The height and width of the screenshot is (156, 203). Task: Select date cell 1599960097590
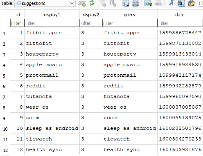180,96
